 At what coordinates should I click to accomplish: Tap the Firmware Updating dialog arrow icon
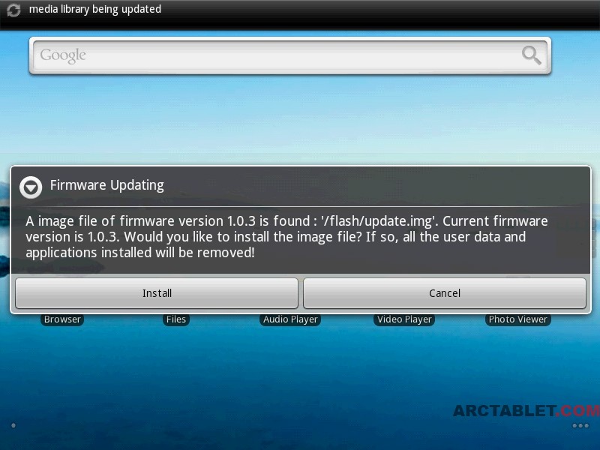tap(31, 187)
